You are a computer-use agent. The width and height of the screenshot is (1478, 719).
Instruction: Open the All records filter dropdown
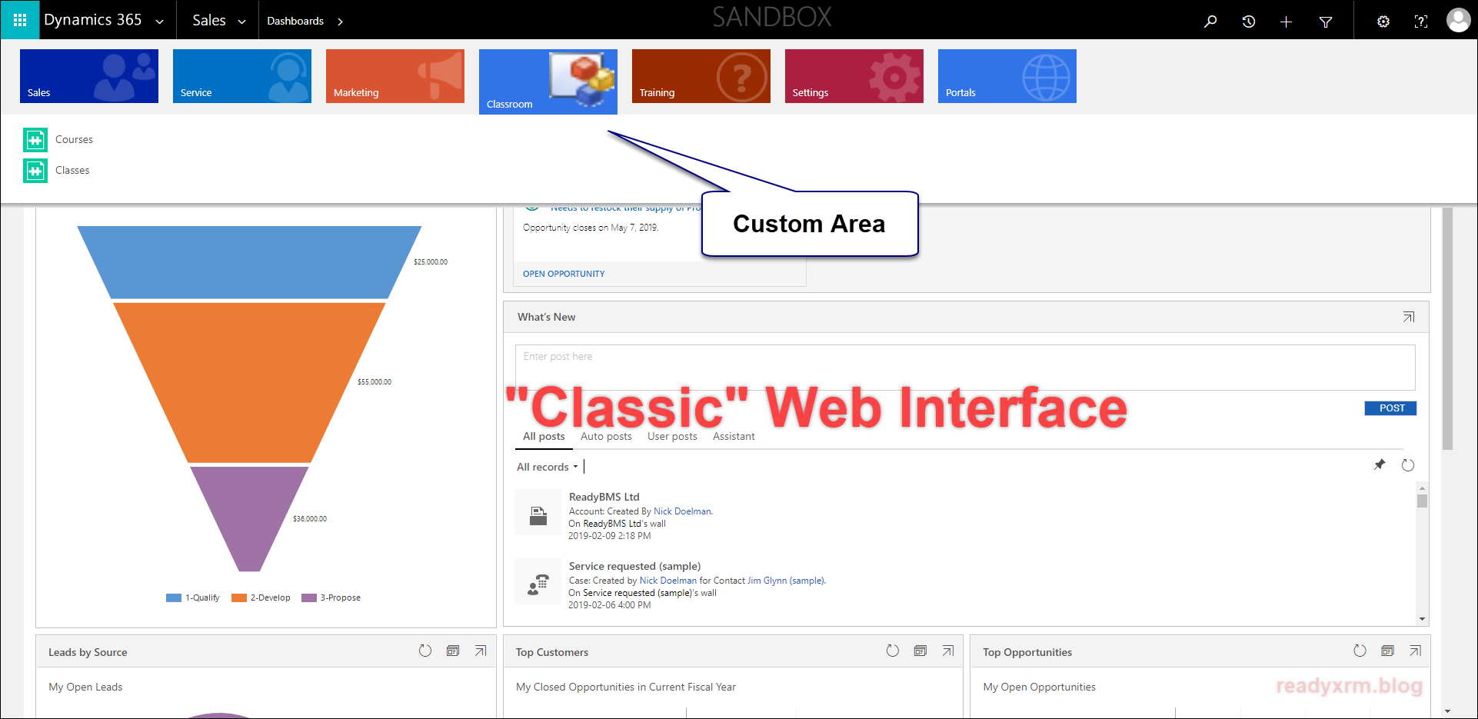[x=547, y=467]
